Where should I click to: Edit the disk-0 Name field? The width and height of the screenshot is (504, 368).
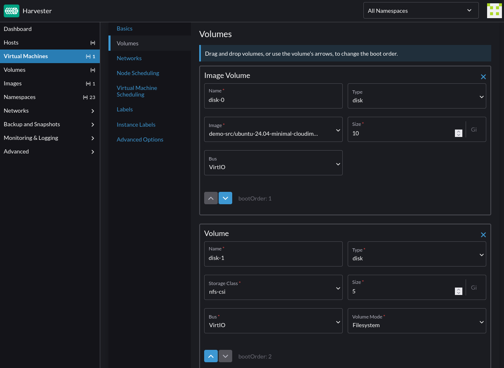[x=273, y=96]
